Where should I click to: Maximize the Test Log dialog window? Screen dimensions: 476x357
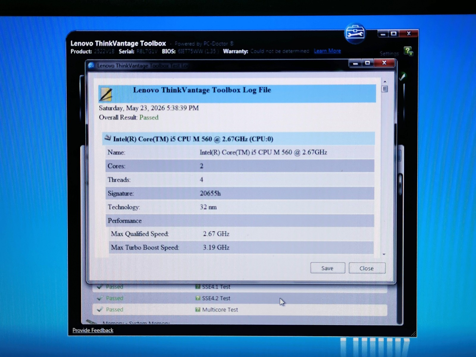(x=368, y=63)
